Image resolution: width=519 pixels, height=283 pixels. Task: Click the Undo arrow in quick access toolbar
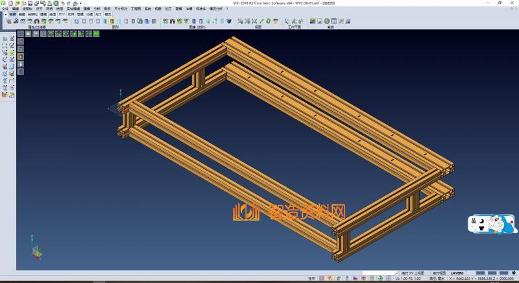(63, 3)
